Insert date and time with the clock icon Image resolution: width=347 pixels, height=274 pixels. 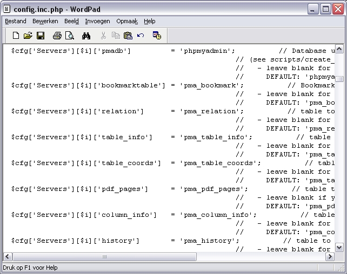pos(157,36)
